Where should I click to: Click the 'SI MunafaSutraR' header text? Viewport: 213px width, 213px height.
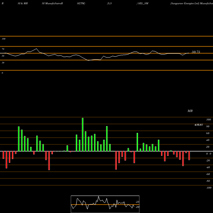(x=52, y=3)
